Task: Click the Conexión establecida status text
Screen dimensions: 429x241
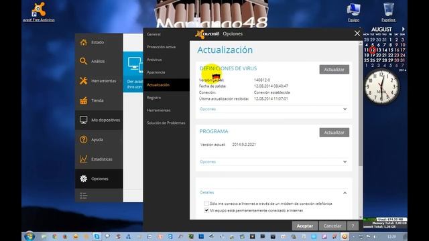Action: tap(271, 92)
